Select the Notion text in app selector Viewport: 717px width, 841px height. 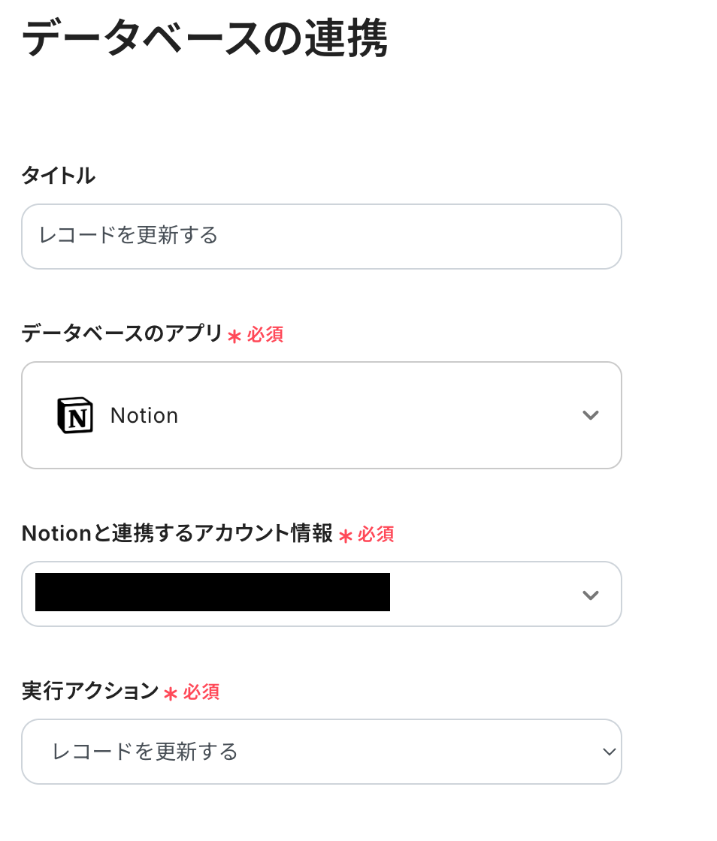click(x=144, y=415)
